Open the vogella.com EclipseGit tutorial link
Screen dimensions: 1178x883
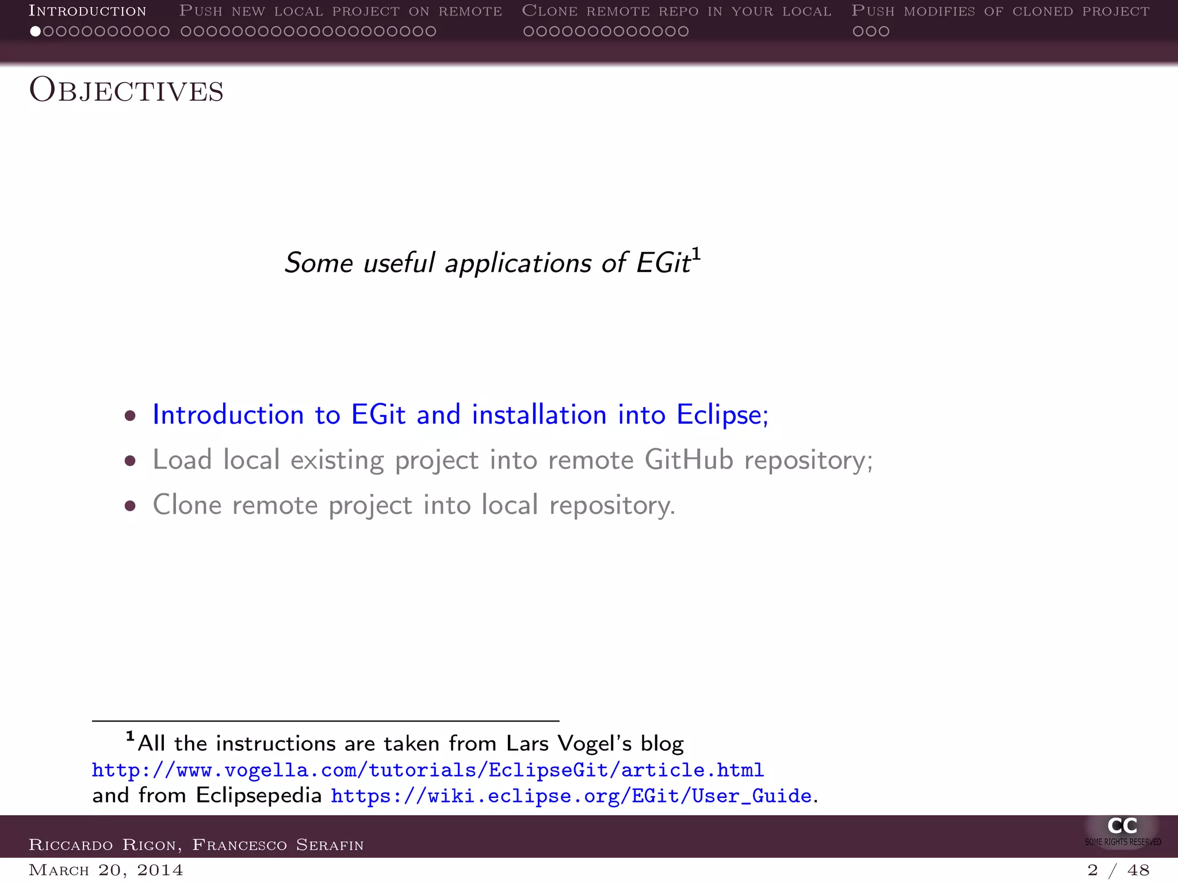[428, 770]
